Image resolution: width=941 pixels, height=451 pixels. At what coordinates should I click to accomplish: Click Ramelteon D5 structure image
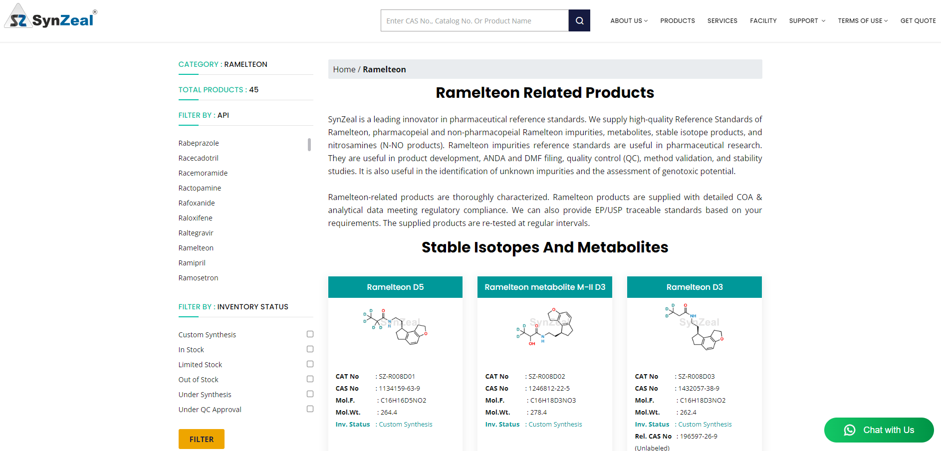click(395, 327)
